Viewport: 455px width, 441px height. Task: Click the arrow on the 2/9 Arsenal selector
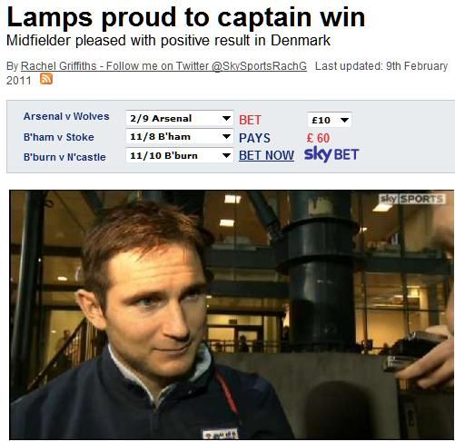pos(226,118)
